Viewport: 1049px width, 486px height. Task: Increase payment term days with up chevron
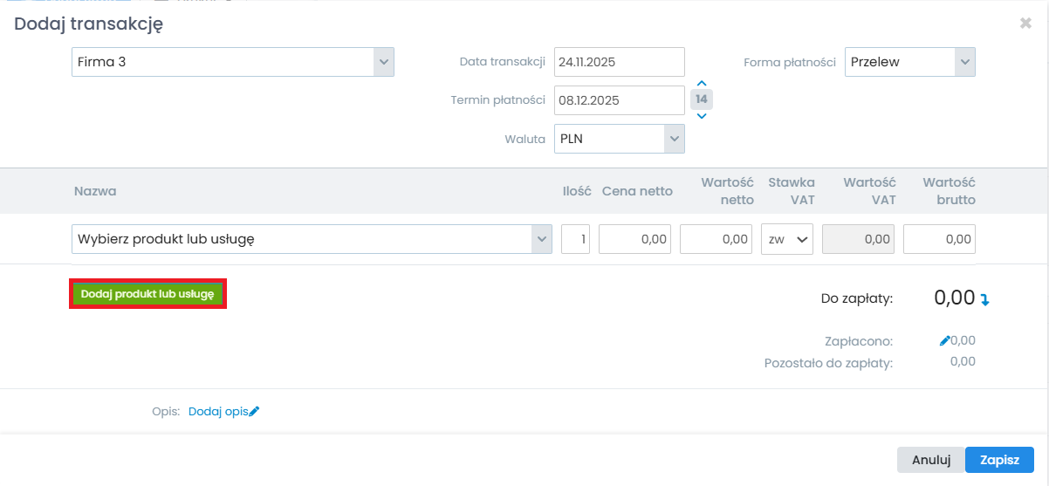pos(701,83)
